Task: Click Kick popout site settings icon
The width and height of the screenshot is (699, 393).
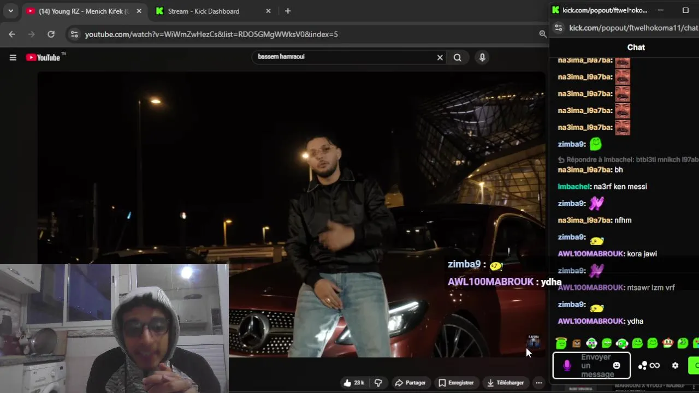Action: click(558, 27)
